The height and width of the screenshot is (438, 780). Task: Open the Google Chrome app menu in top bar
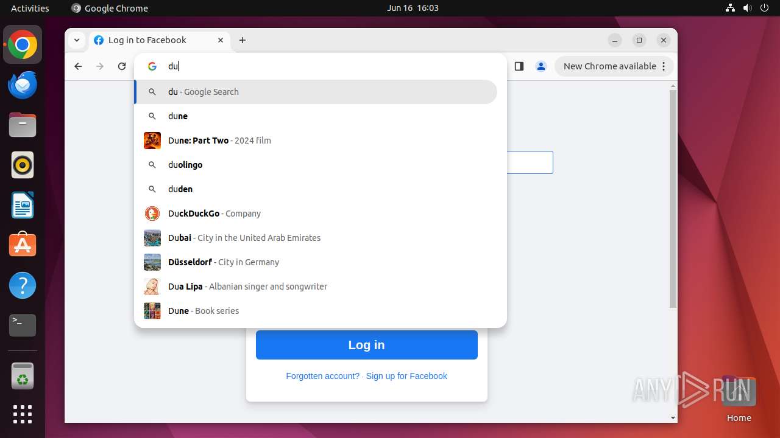click(110, 8)
